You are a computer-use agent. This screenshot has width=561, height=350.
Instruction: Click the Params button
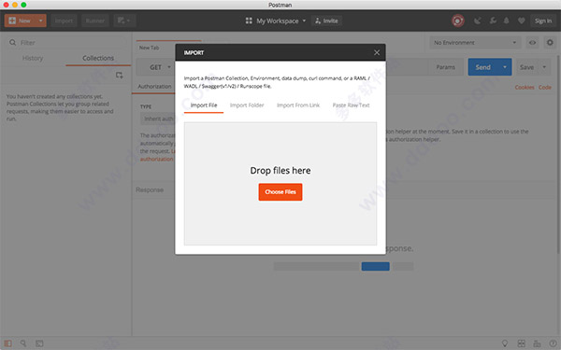pos(445,67)
